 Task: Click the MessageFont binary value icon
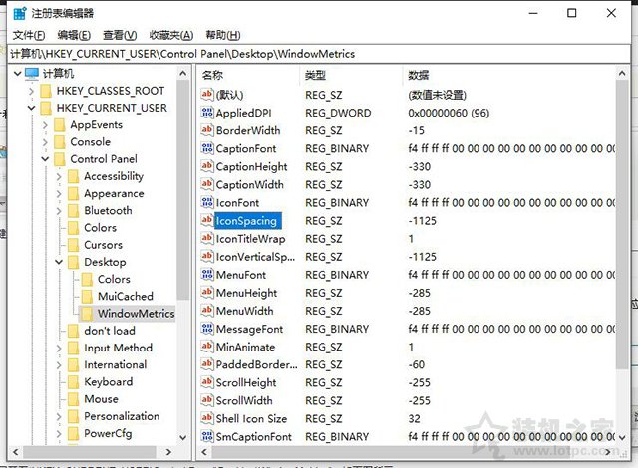point(207,329)
